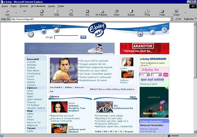
Task: Open address bar history dropdown
Action: pyautogui.click(x=172, y=19)
